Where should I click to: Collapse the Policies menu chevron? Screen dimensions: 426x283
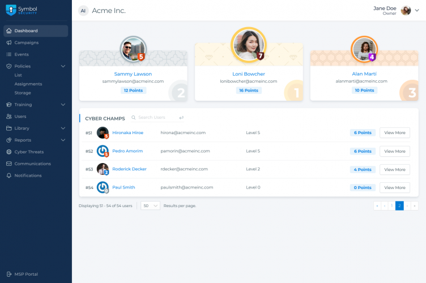[63, 66]
